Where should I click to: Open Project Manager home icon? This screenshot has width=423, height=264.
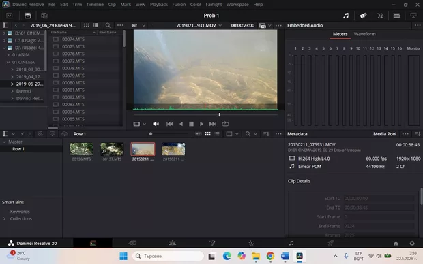tap(396, 244)
